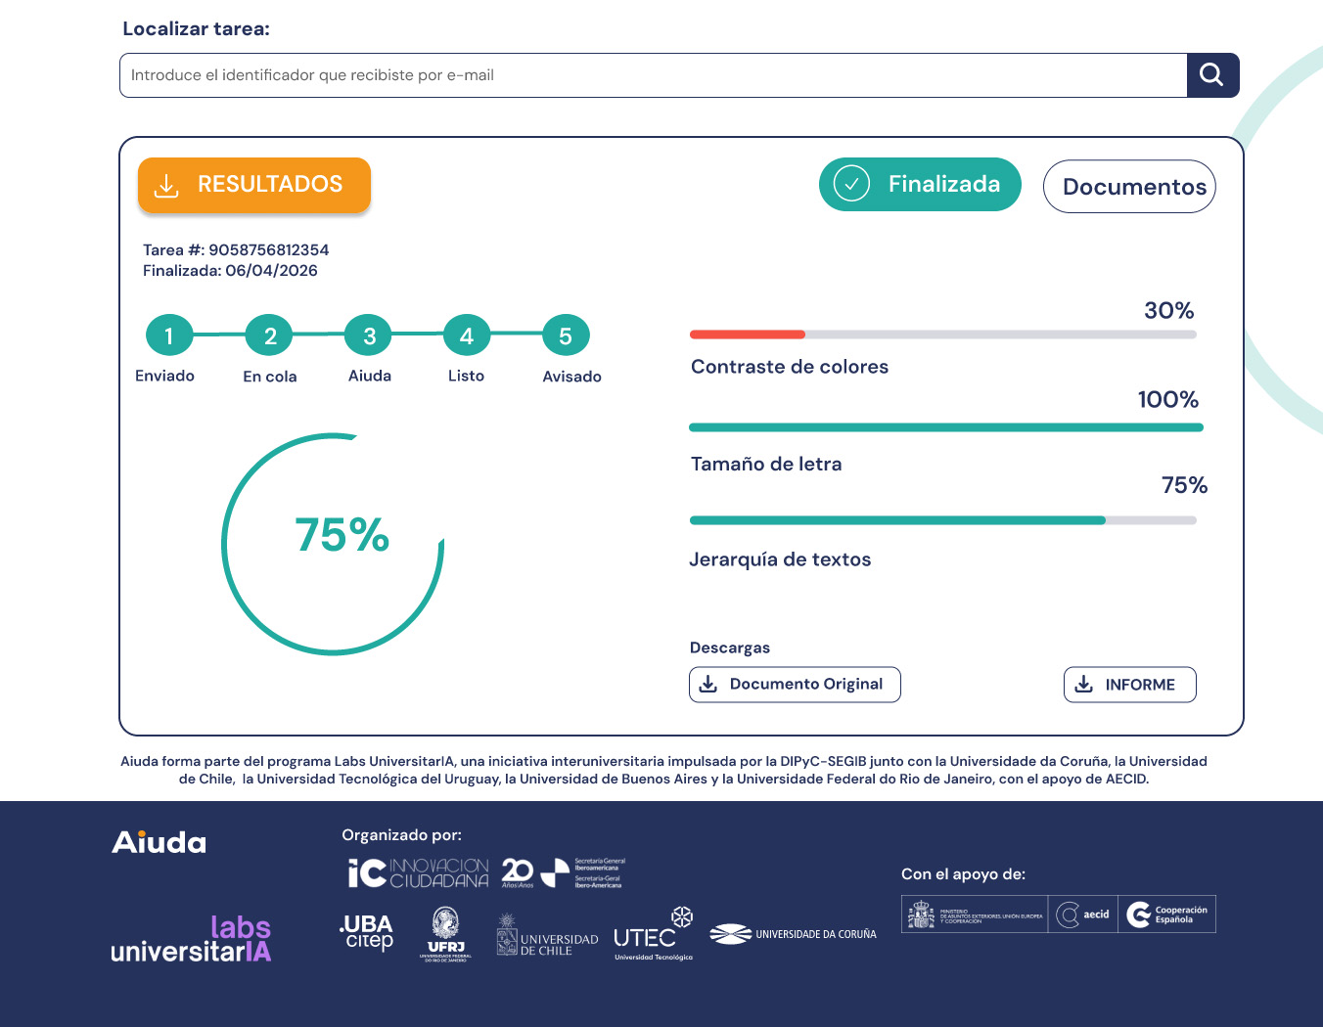
Task: Click the task identifier input field
Action: click(x=653, y=75)
